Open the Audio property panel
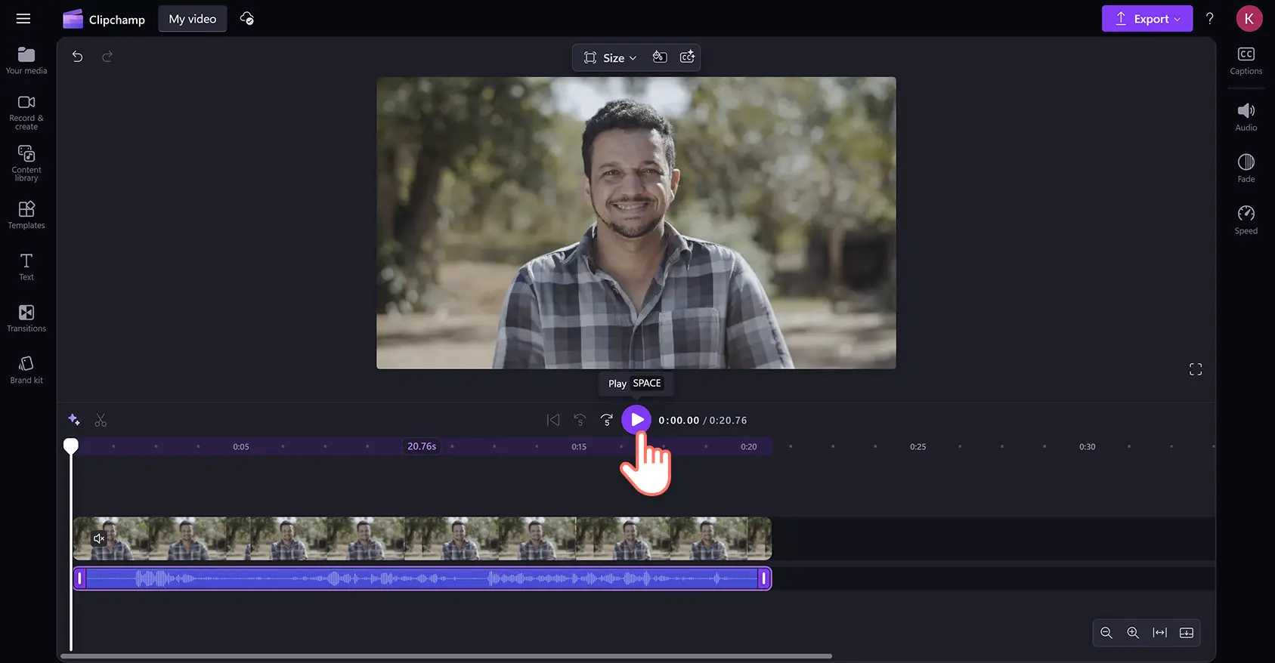 coord(1246,118)
